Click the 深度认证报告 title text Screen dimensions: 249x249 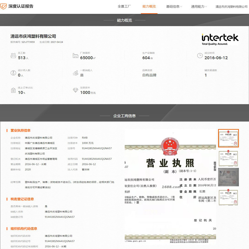point(21,6)
